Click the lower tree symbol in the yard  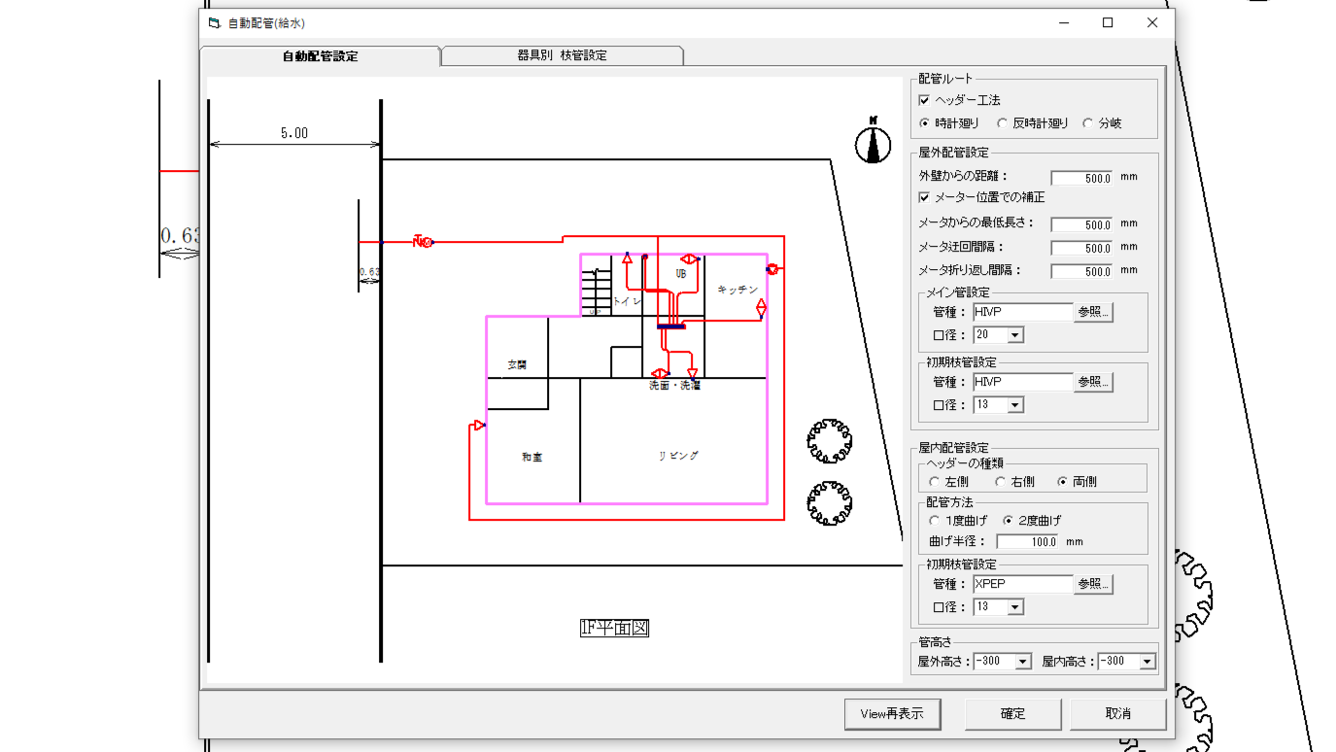coord(830,503)
